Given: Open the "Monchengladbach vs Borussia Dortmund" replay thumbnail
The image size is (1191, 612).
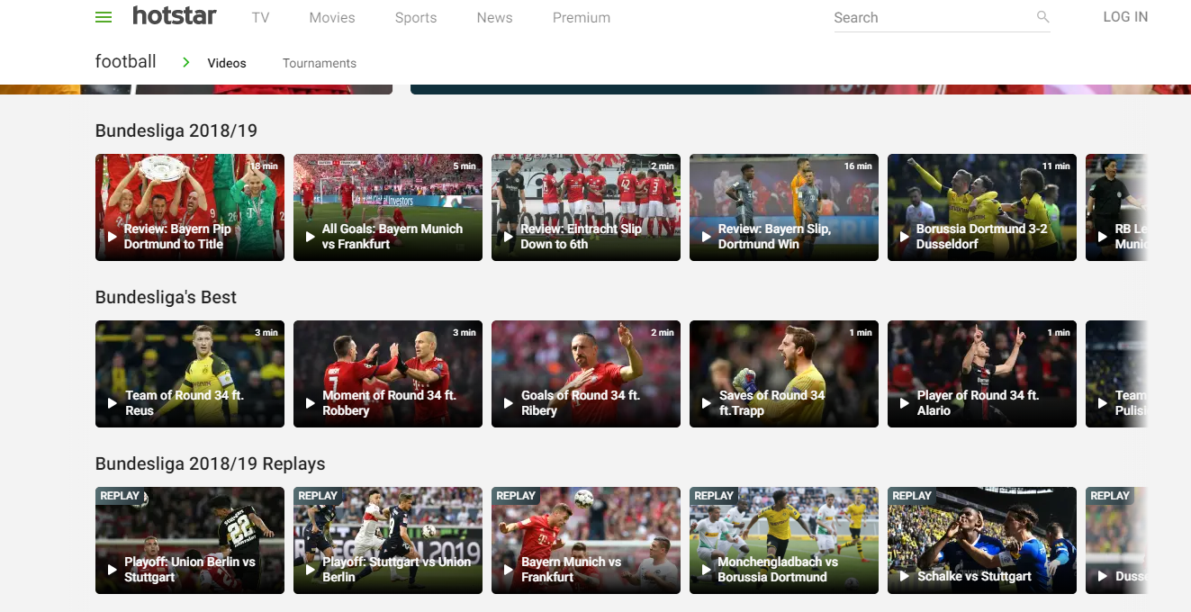Looking at the screenshot, I should 783,540.
